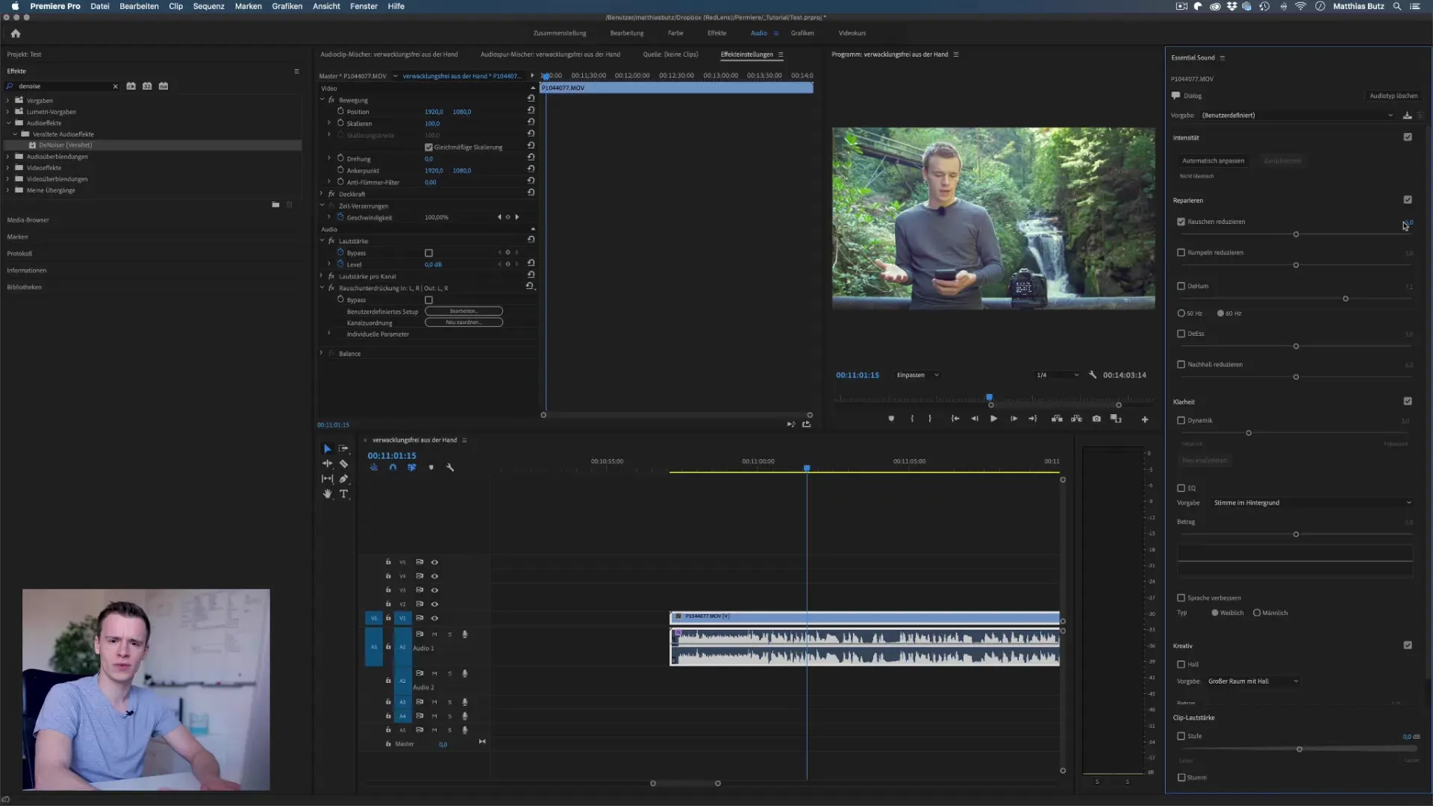Enable Rumpeln reduzieren checkbox
The image size is (1433, 806).
click(1181, 252)
